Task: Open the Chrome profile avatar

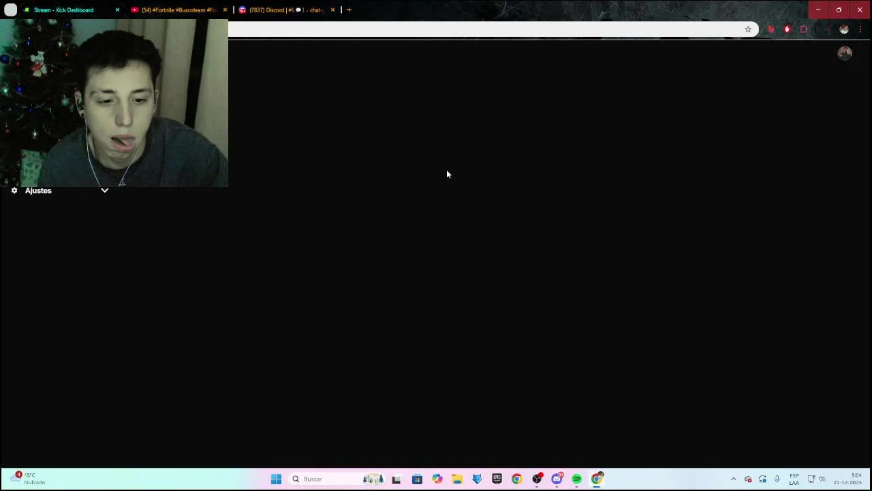Action: point(844,29)
